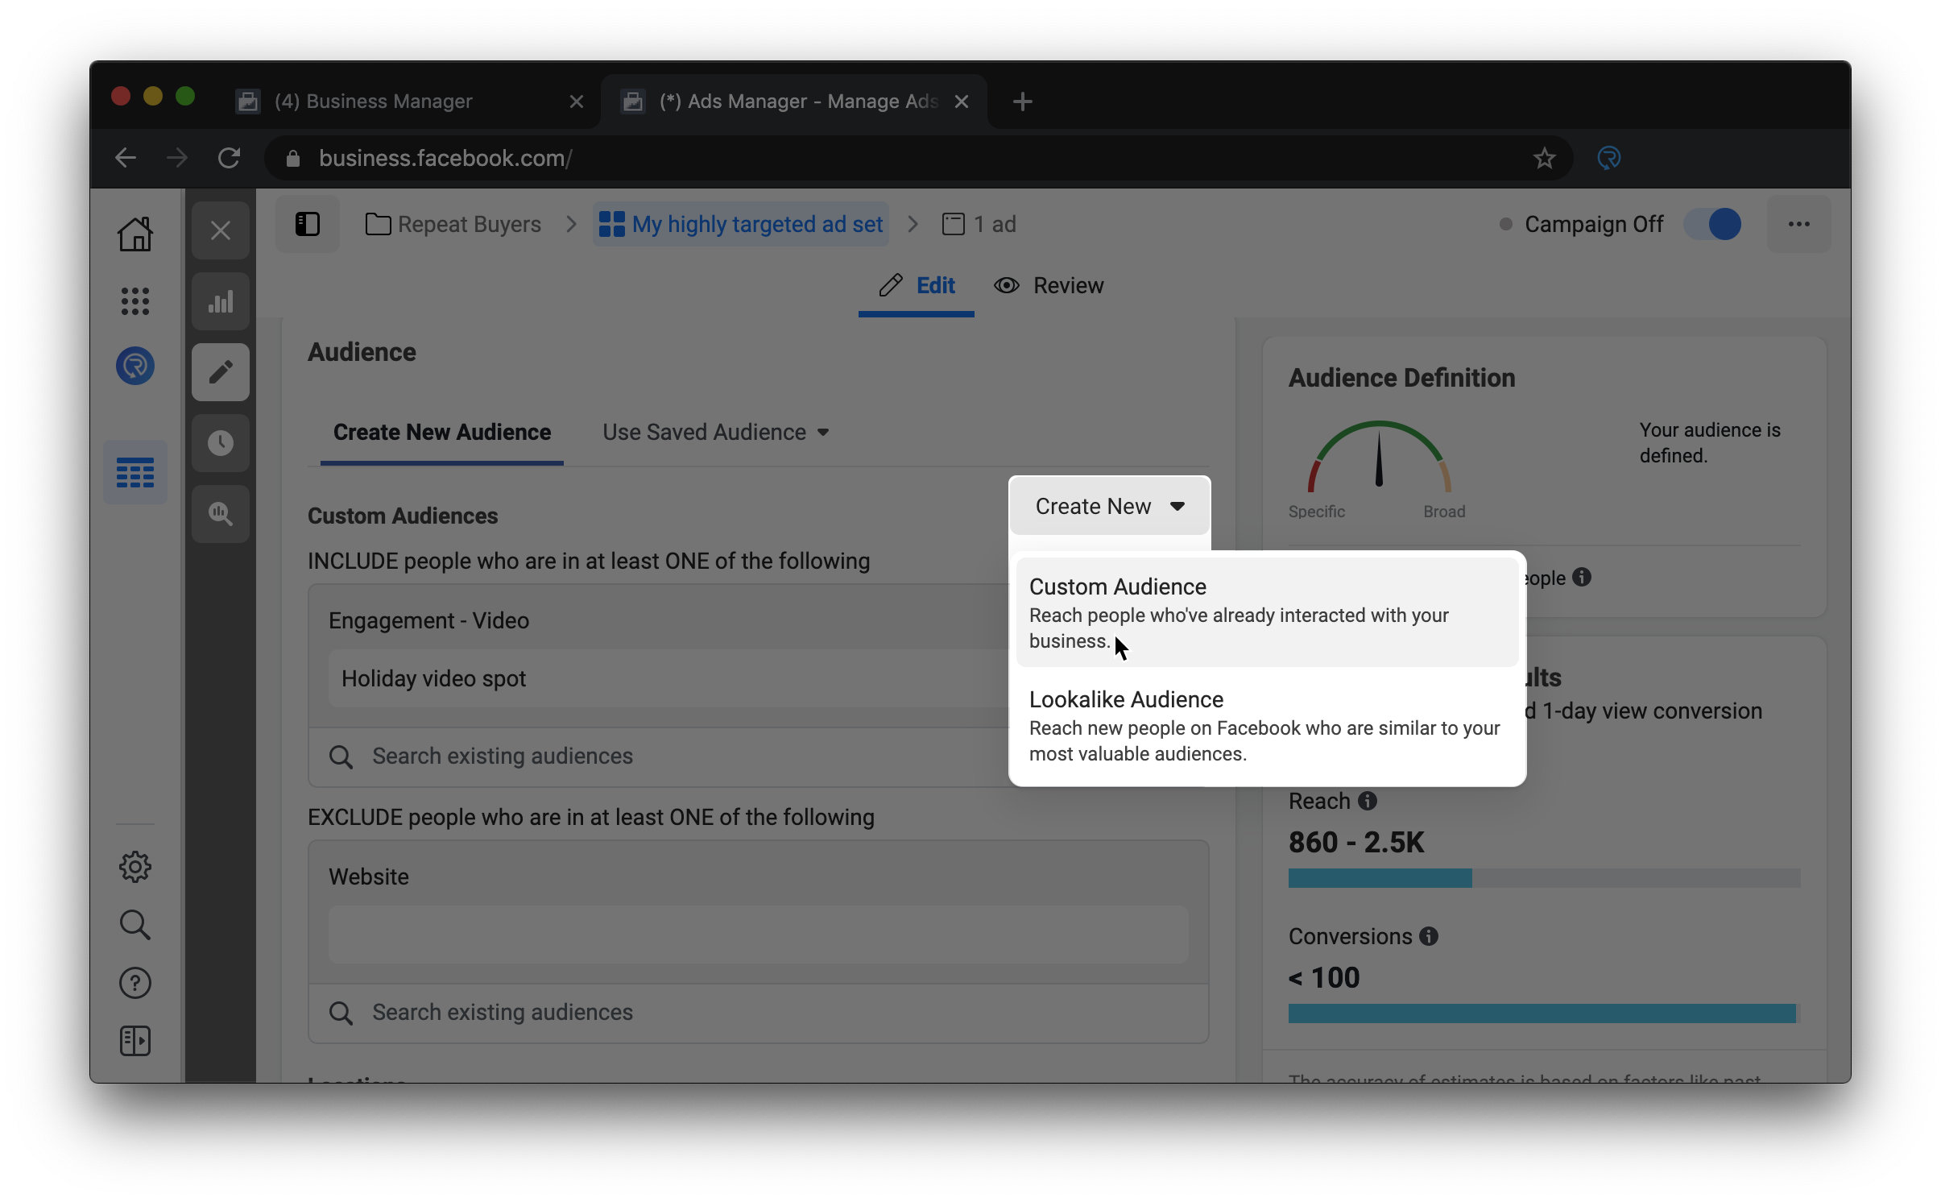Open the Repeat Buyers campaign breadcrumb
This screenshot has height=1202, width=1941.
coord(453,224)
